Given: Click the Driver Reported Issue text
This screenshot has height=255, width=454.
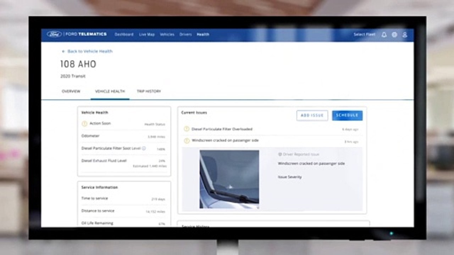Looking at the screenshot, I should pos(301,154).
